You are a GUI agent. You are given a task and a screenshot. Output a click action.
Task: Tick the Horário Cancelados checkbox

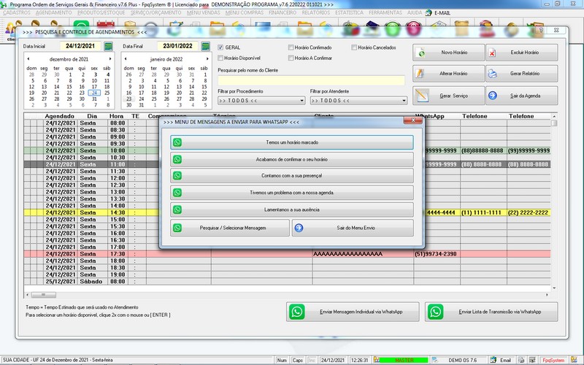click(354, 47)
